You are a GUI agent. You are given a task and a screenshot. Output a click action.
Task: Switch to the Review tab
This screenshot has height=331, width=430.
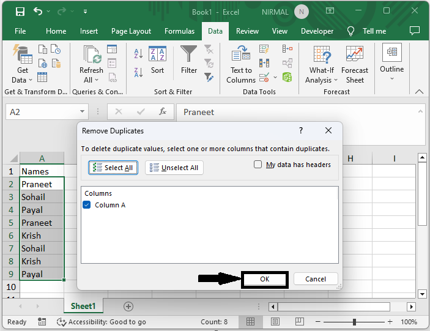247,31
